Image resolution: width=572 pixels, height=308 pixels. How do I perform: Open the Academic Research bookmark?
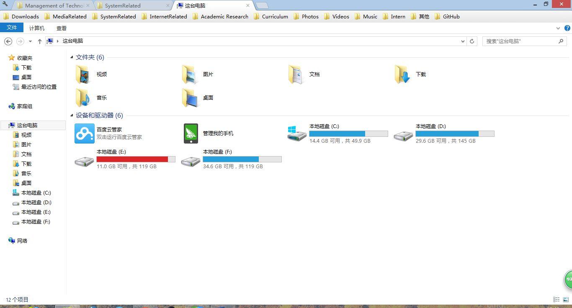(x=220, y=16)
